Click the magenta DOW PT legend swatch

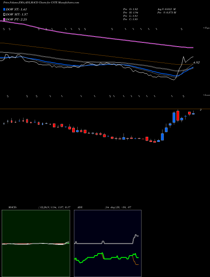(4, 19)
